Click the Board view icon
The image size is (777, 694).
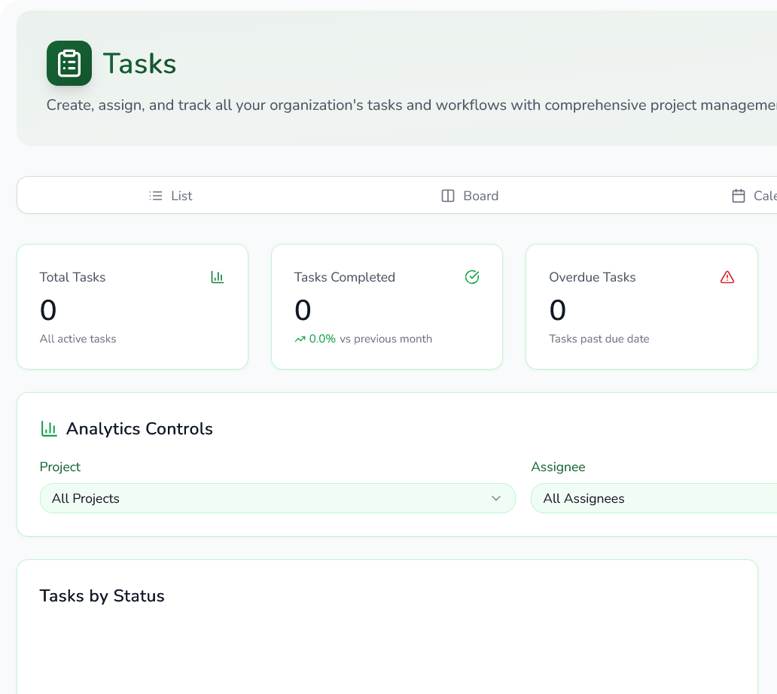(446, 195)
